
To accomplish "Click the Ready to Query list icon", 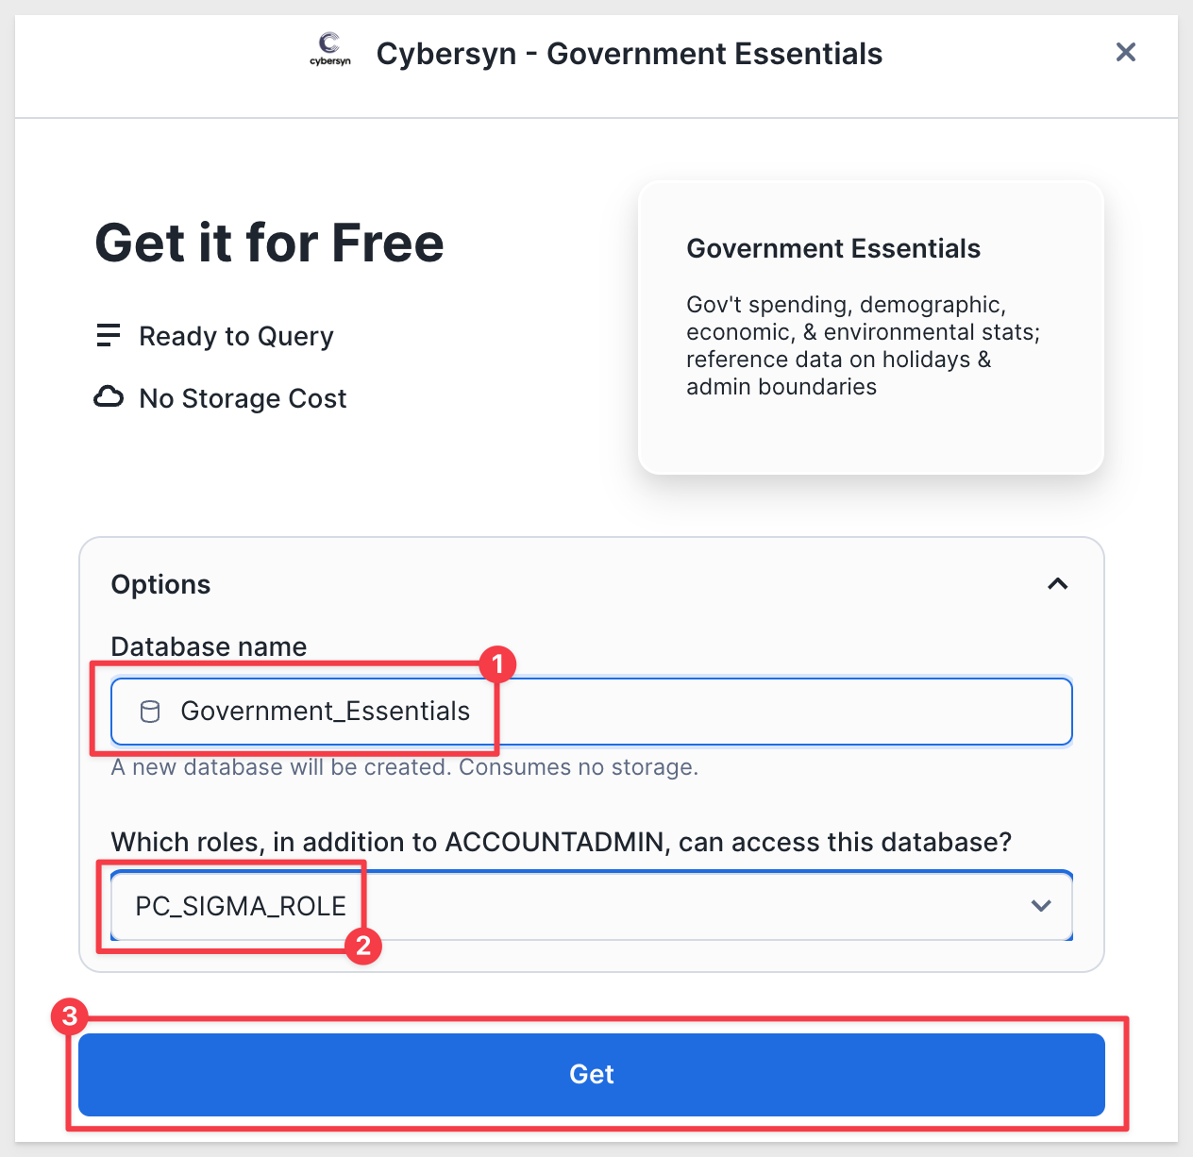I will [x=109, y=335].
